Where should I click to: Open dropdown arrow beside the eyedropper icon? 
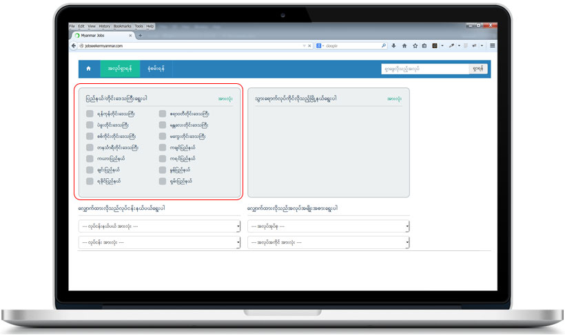coord(459,45)
